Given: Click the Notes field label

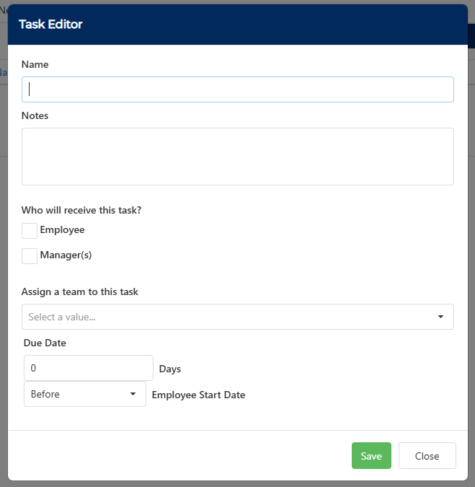Looking at the screenshot, I should (35, 115).
